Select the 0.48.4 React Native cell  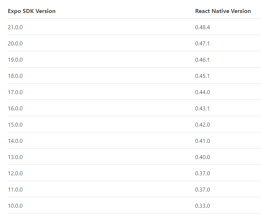[203, 27]
